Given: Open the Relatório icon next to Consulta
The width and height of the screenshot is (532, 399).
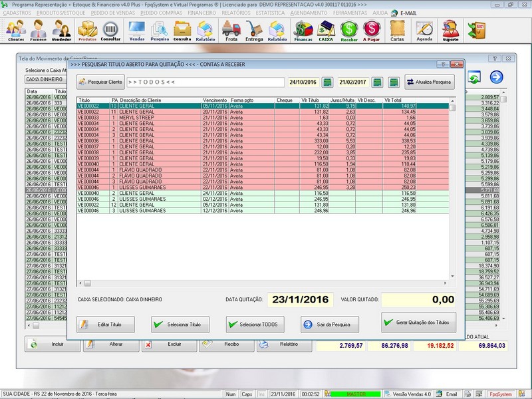Looking at the screenshot, I should [x=205, y=30].
